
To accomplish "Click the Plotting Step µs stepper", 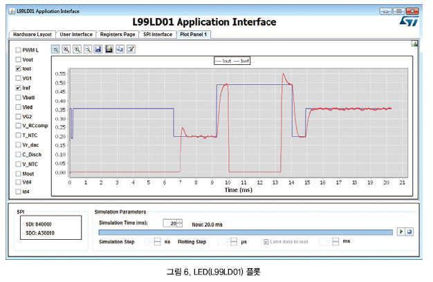I will click(x=234, y=241).
